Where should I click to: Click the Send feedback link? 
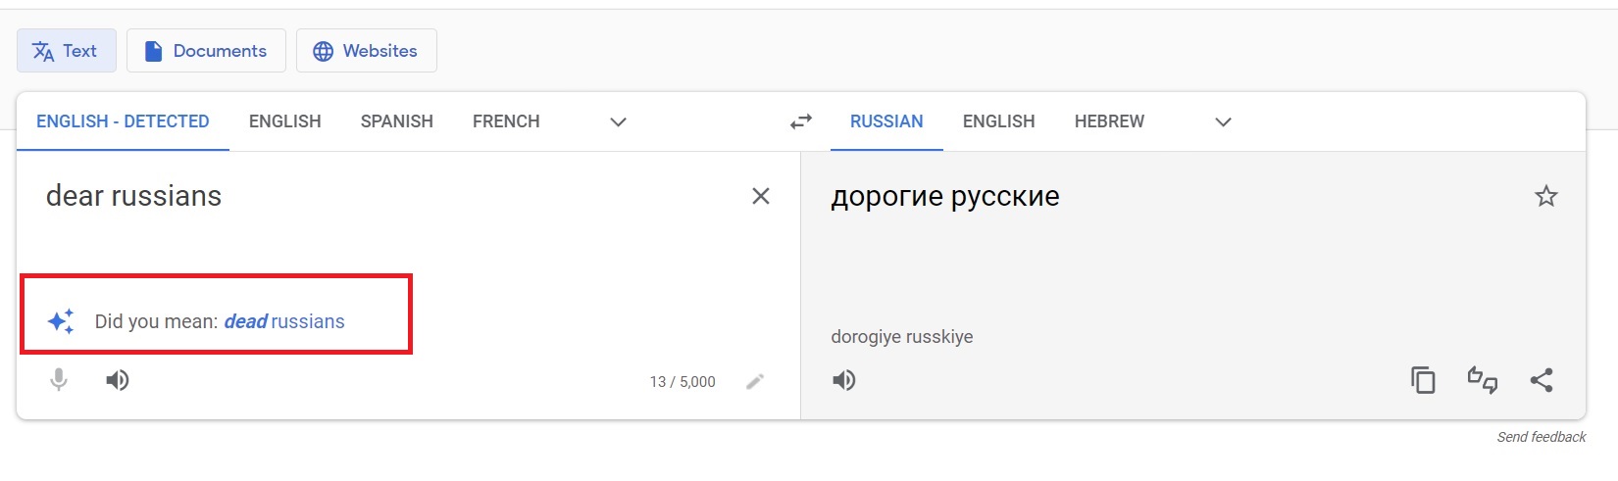pos(1541,437)
